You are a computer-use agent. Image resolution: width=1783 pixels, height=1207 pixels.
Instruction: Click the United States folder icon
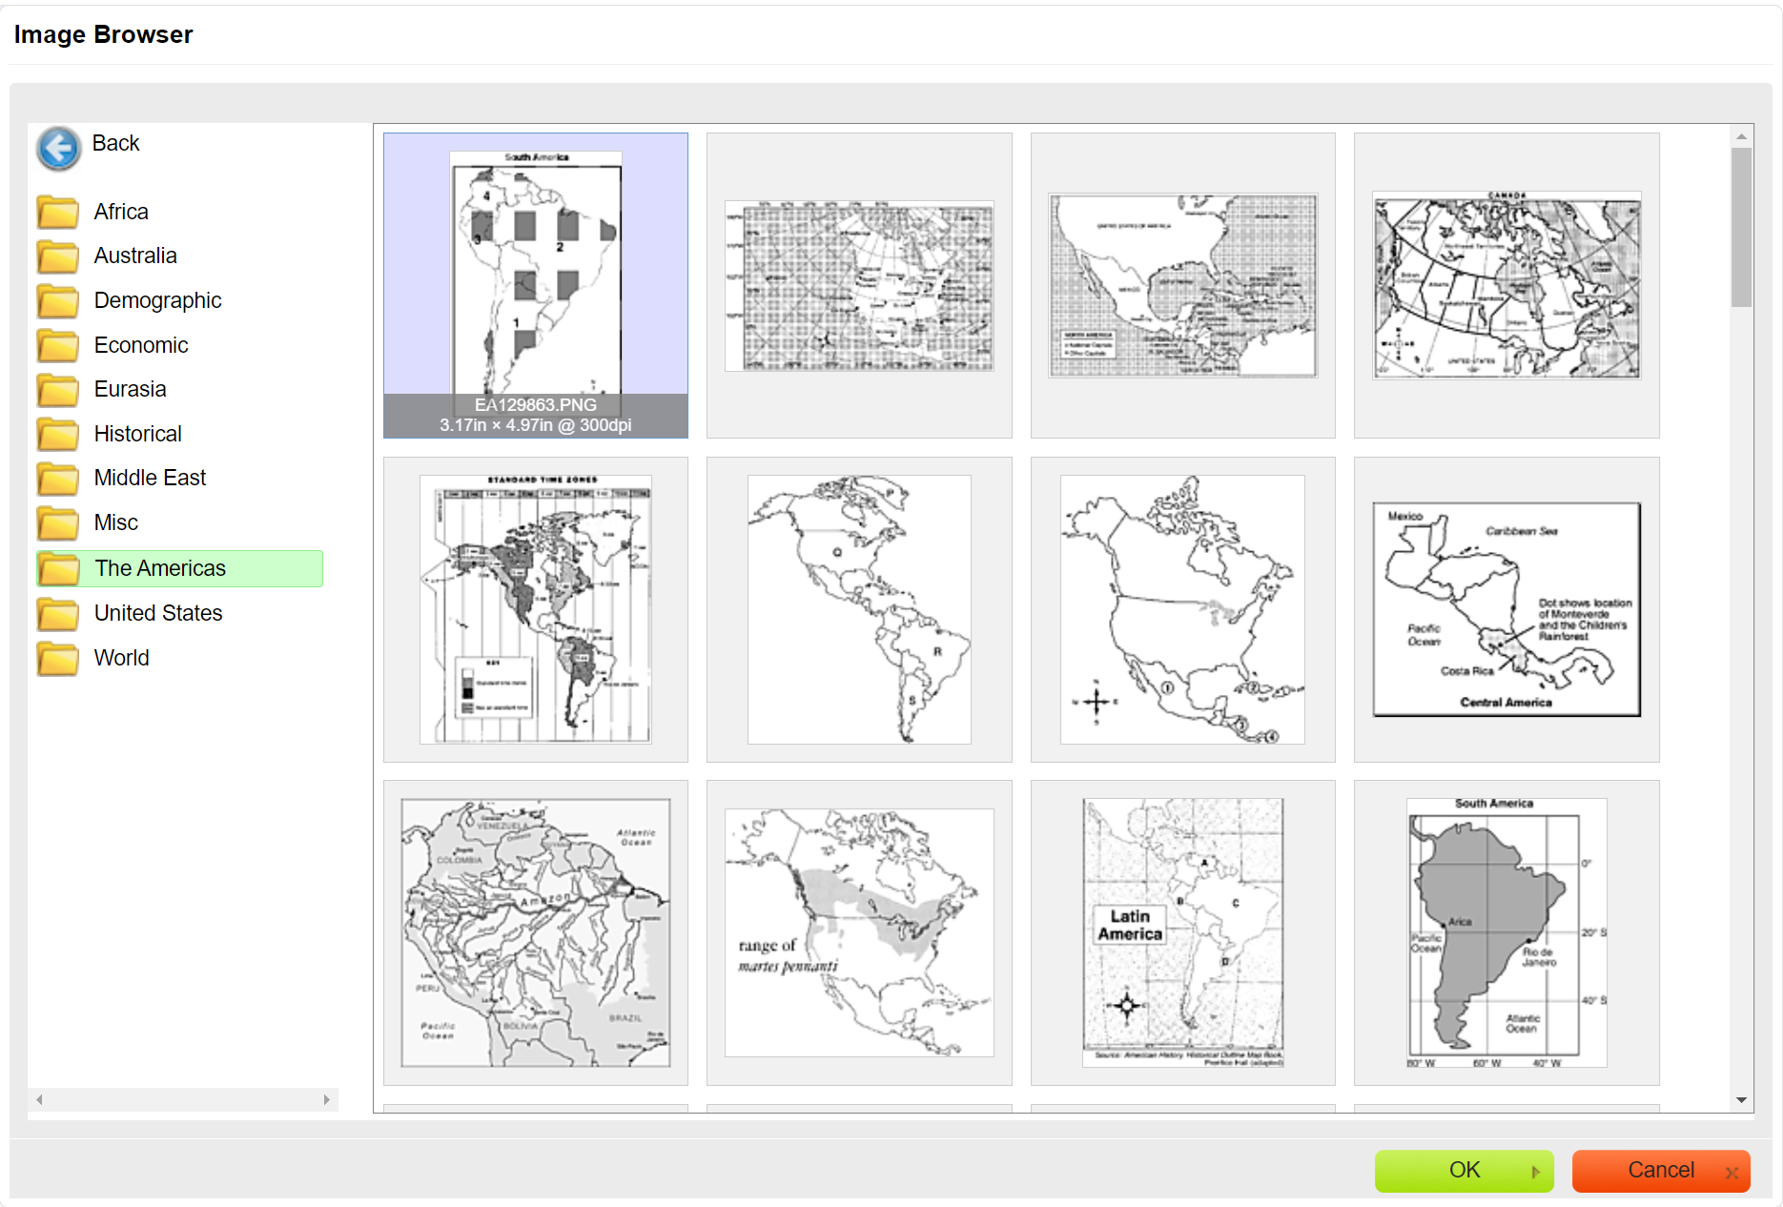pyautogui.click(x=58, y=614)
